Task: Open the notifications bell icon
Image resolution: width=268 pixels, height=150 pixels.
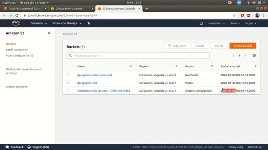Action: click(x=201, y=23)
